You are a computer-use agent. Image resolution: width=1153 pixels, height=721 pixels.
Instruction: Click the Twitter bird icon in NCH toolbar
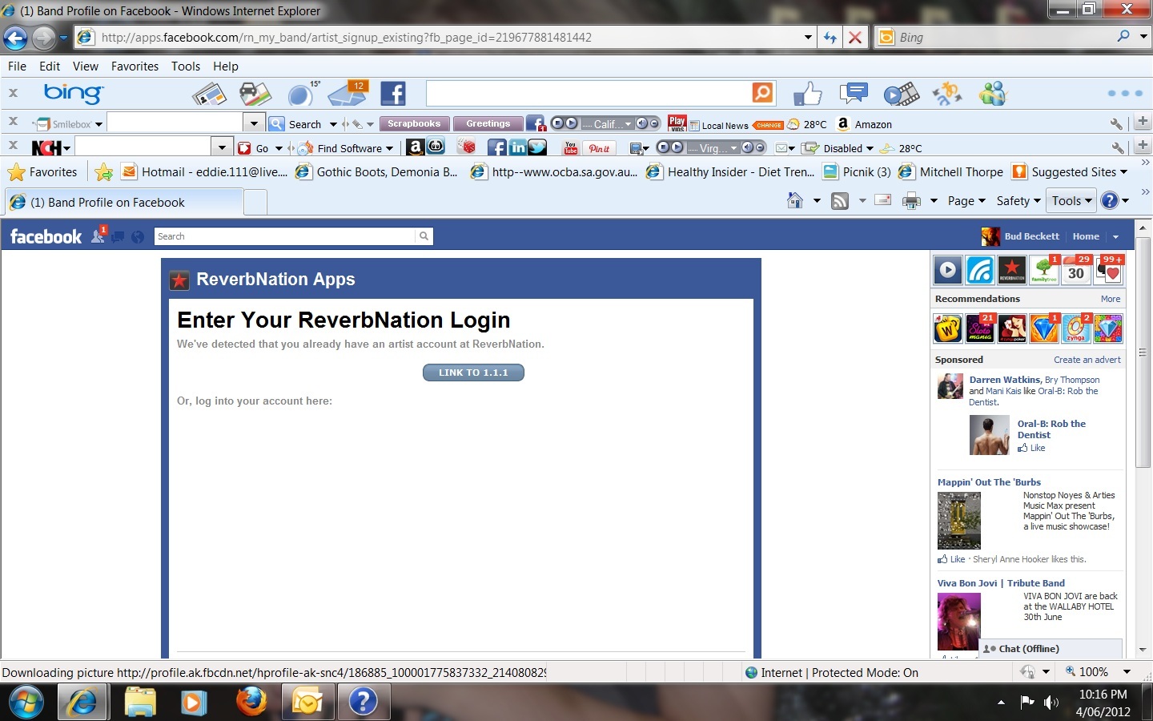[x=537, y=147]
